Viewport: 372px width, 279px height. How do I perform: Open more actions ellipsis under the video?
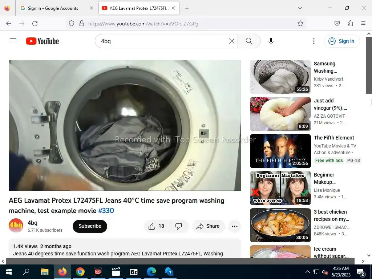[235, 226]
